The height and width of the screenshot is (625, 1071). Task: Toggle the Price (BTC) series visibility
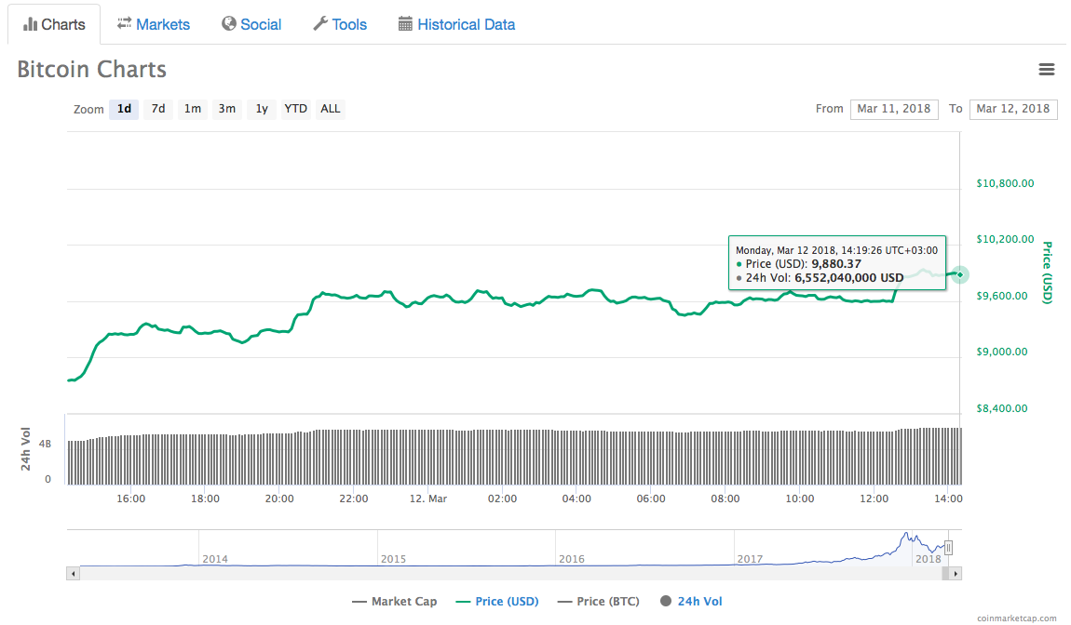pyautogui.click(x=598, y=601)
